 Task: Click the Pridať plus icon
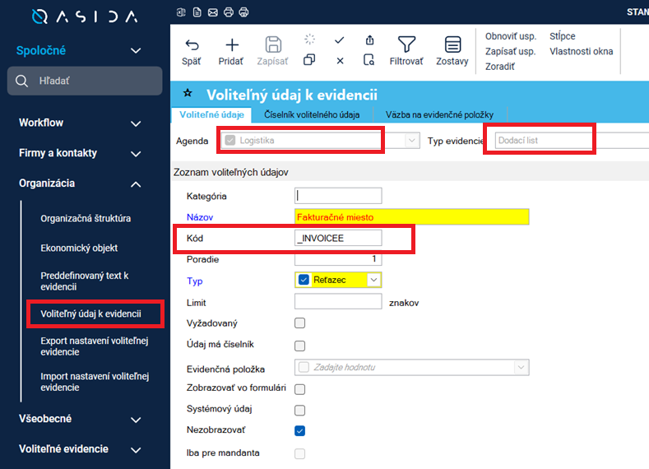pos(231,45)
